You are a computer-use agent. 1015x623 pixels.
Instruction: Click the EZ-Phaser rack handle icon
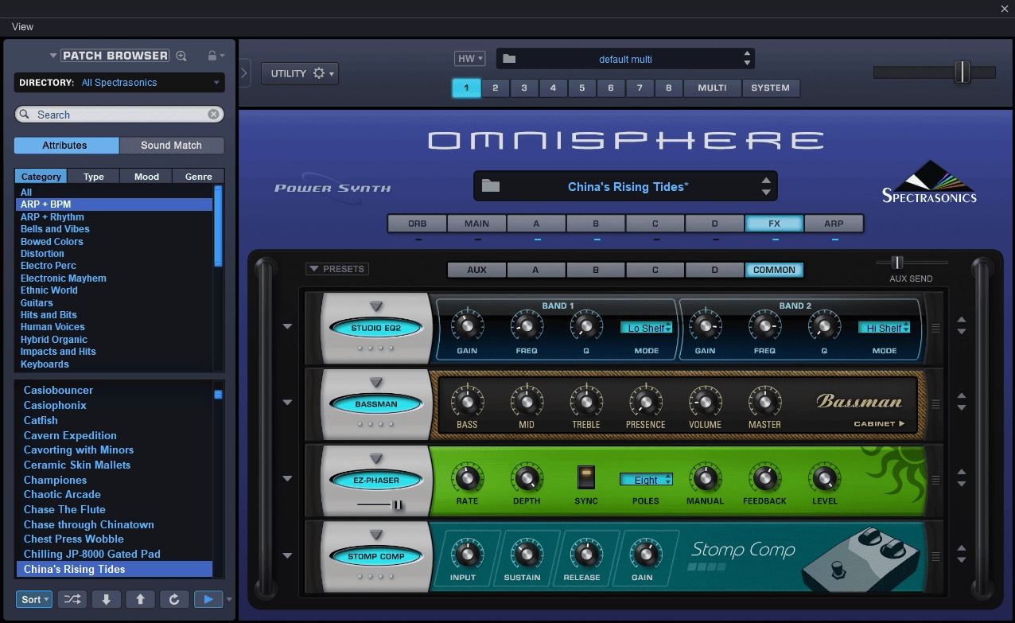coord(935,481)
